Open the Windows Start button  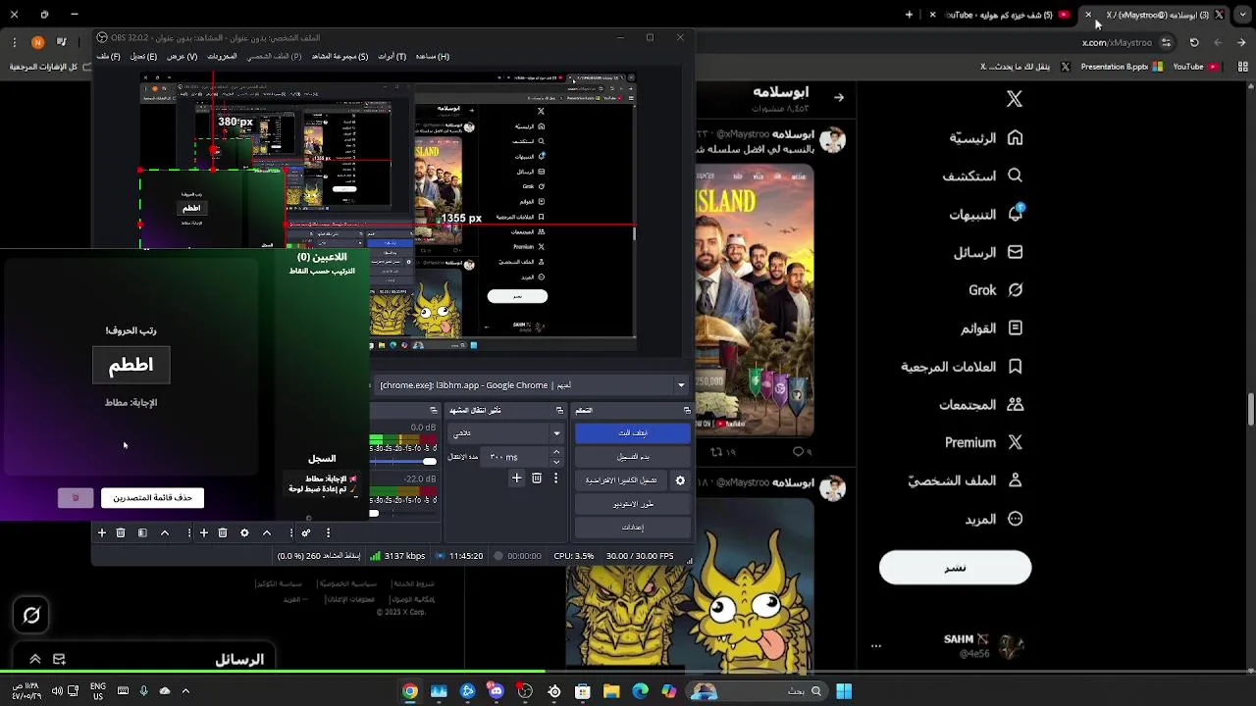(844, 691)
